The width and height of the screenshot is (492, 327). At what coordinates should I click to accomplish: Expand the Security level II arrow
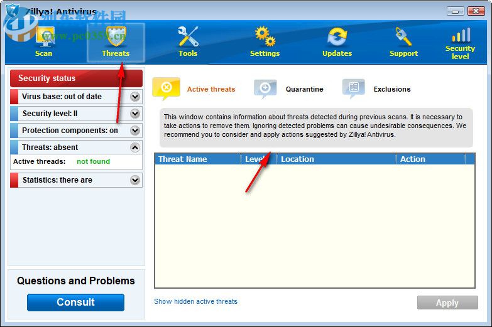tap(135, 114)
